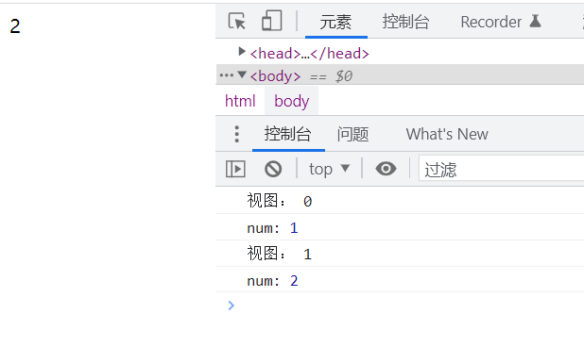Focus the console prompt chevron

pyautogui.click(x=231, y=306)
